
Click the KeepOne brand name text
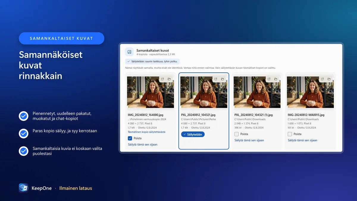[42, 188]
